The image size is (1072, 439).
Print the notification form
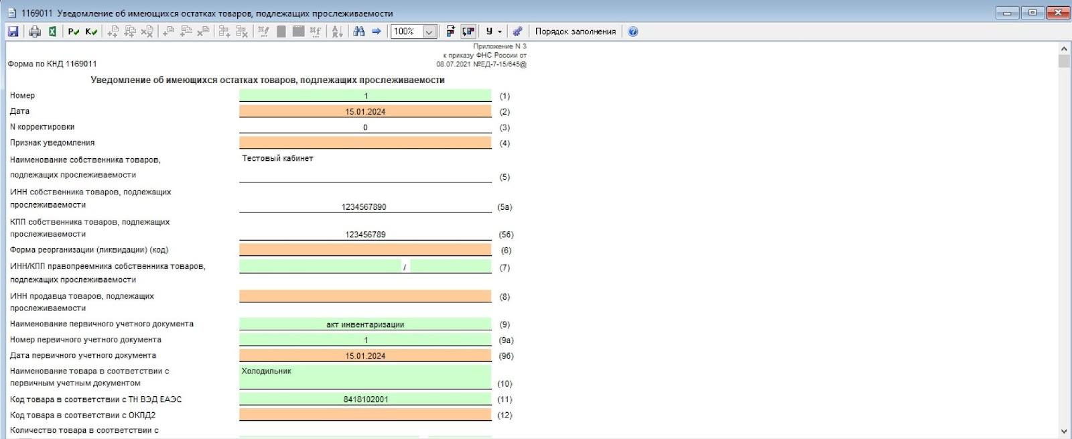click(x=35, y=32)
